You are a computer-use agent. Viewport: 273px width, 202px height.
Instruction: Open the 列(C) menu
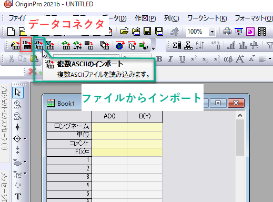[x=171, y=18]
